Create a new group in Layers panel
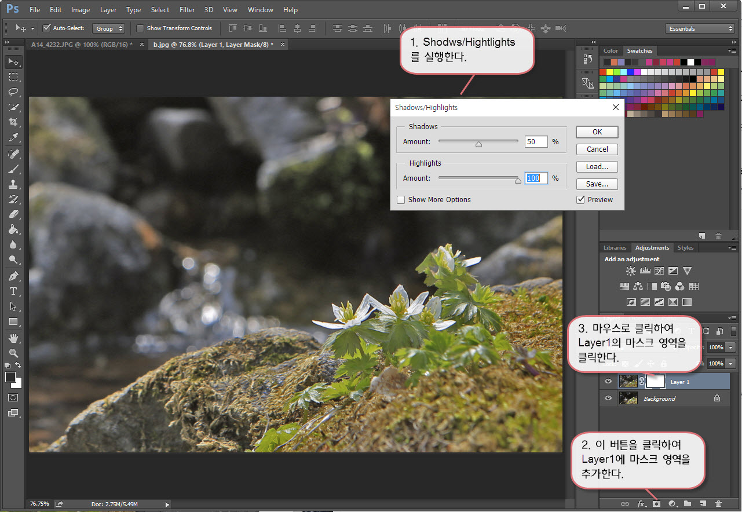The image size is (742, 512). (688, 504)
